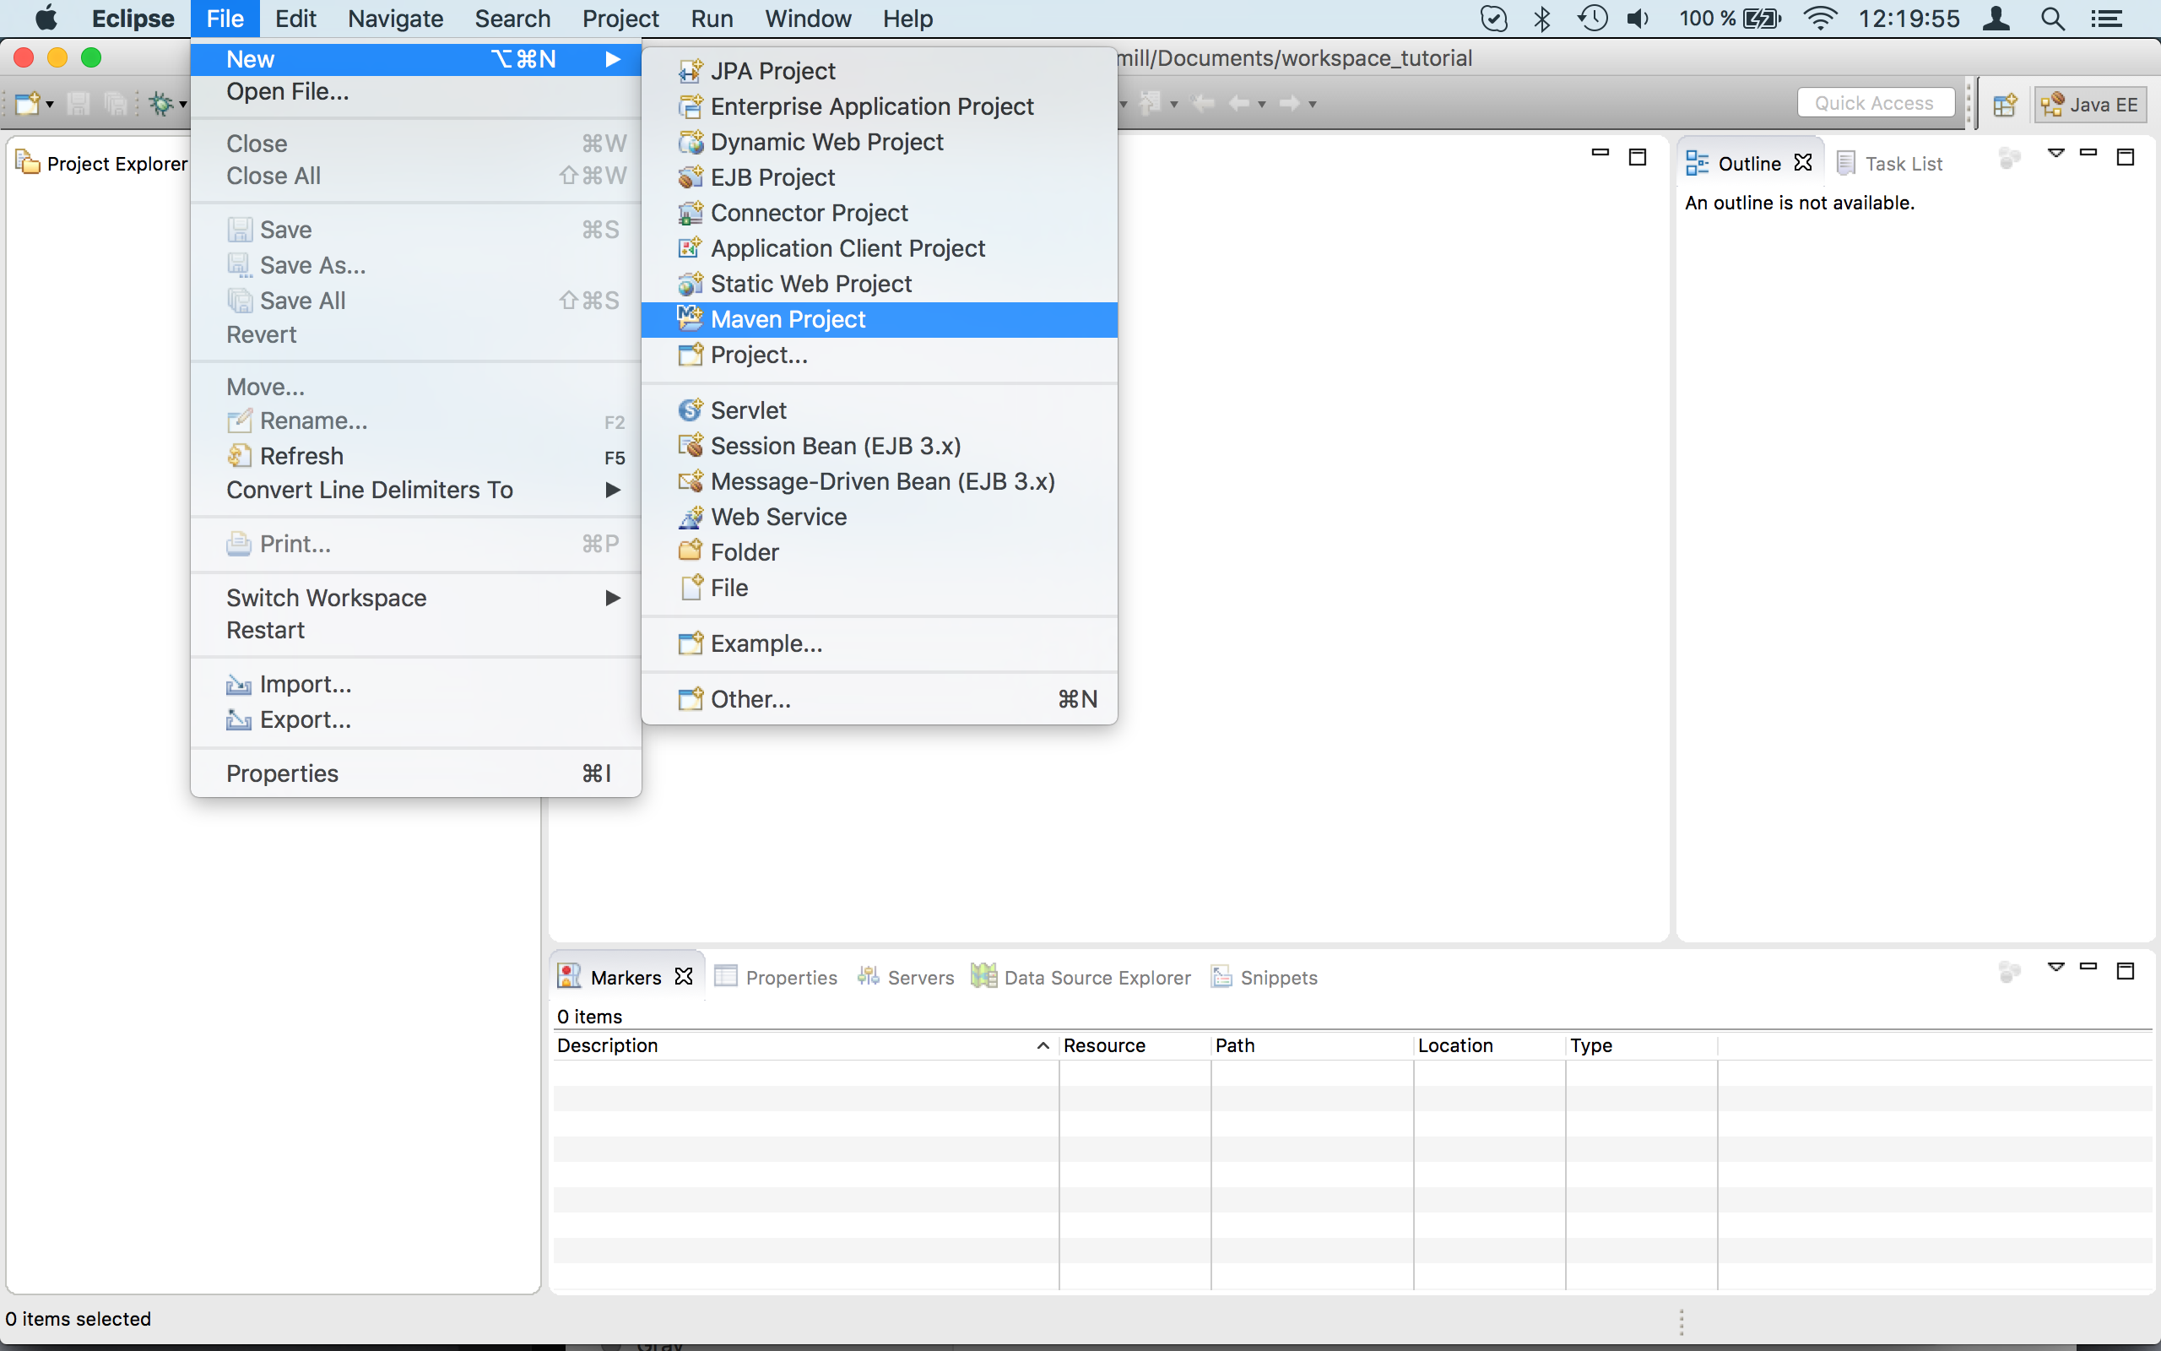Choose JPA Project entry
2161x1351 pixels.
coord(879,71)
